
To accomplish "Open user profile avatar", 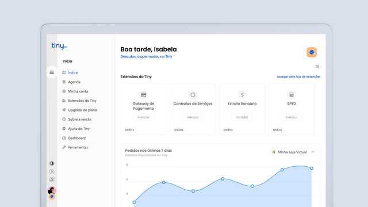I will point(52,190).
